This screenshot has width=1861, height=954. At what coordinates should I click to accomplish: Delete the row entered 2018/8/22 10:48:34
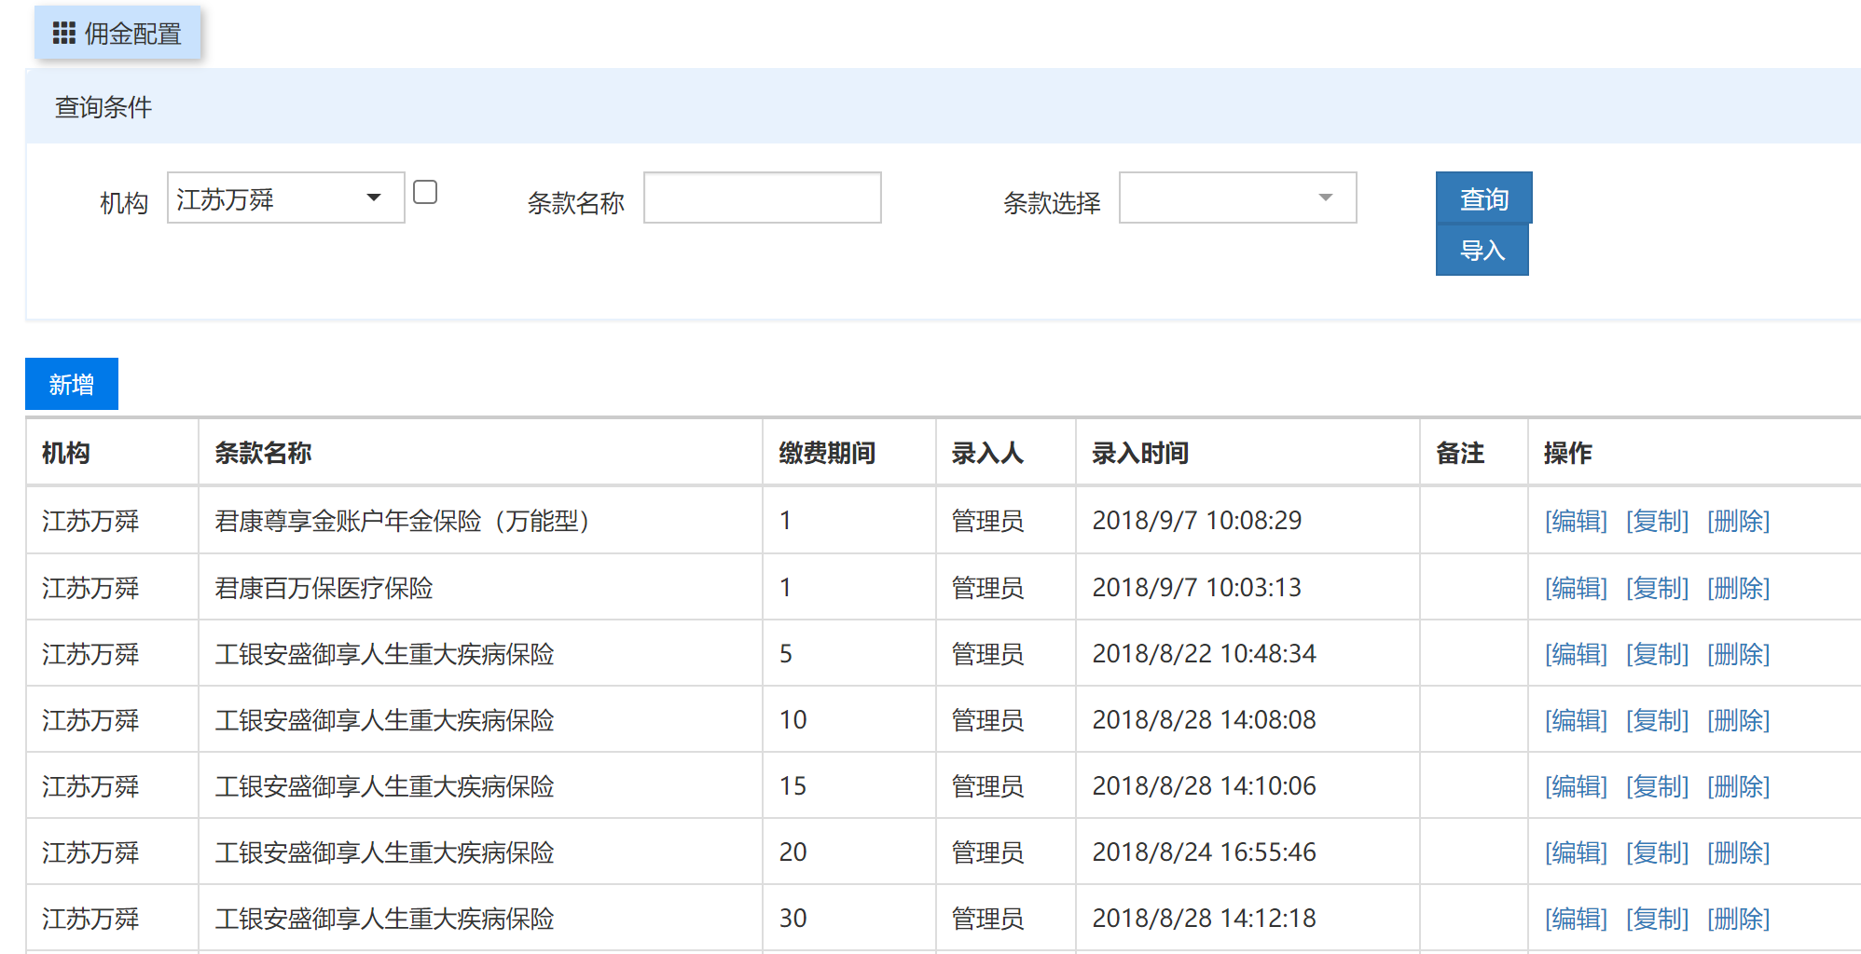tap(1738, 654)
